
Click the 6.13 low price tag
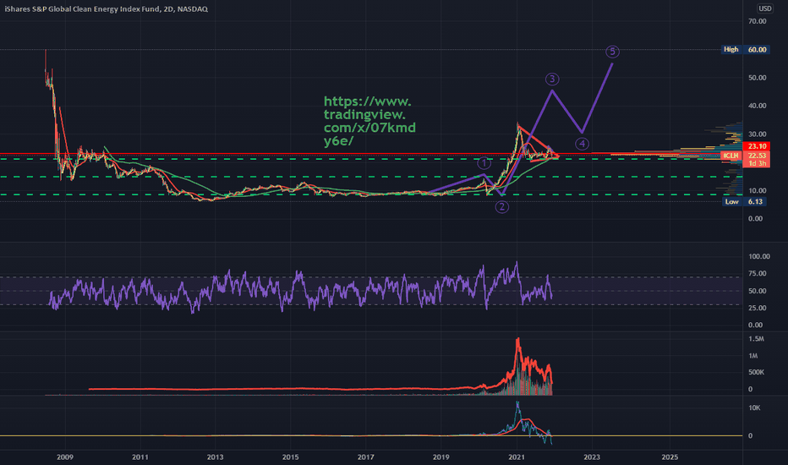[x=755, y=201]
